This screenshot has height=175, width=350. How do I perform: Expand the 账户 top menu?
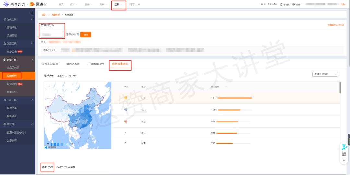click(x=103, y=4)
